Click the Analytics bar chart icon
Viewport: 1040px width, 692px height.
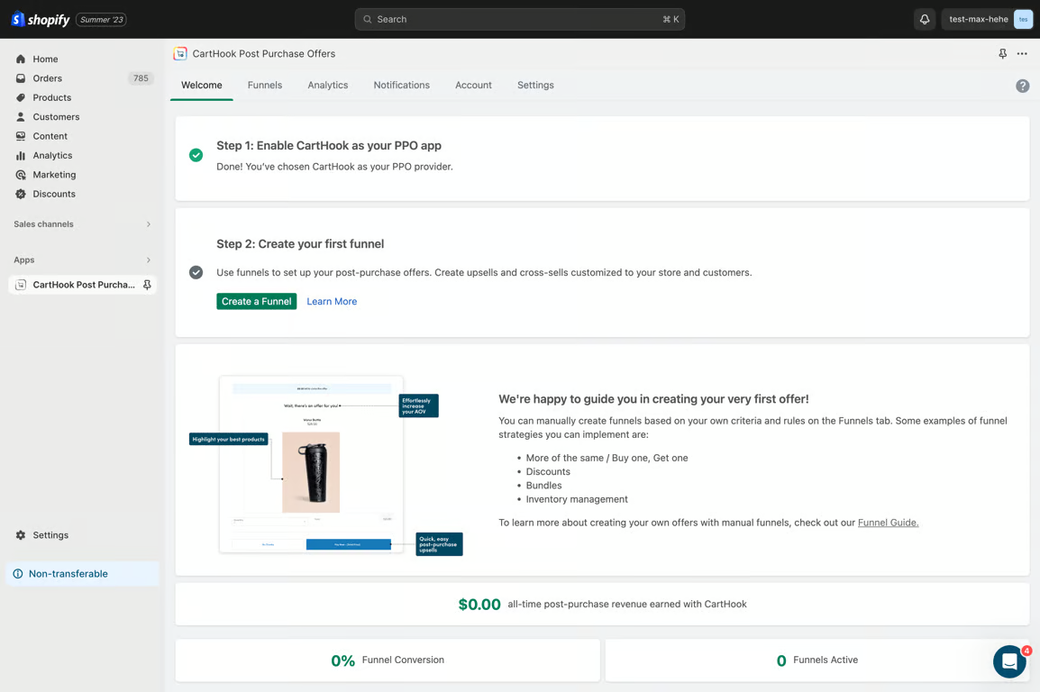[x=21, y=155]
